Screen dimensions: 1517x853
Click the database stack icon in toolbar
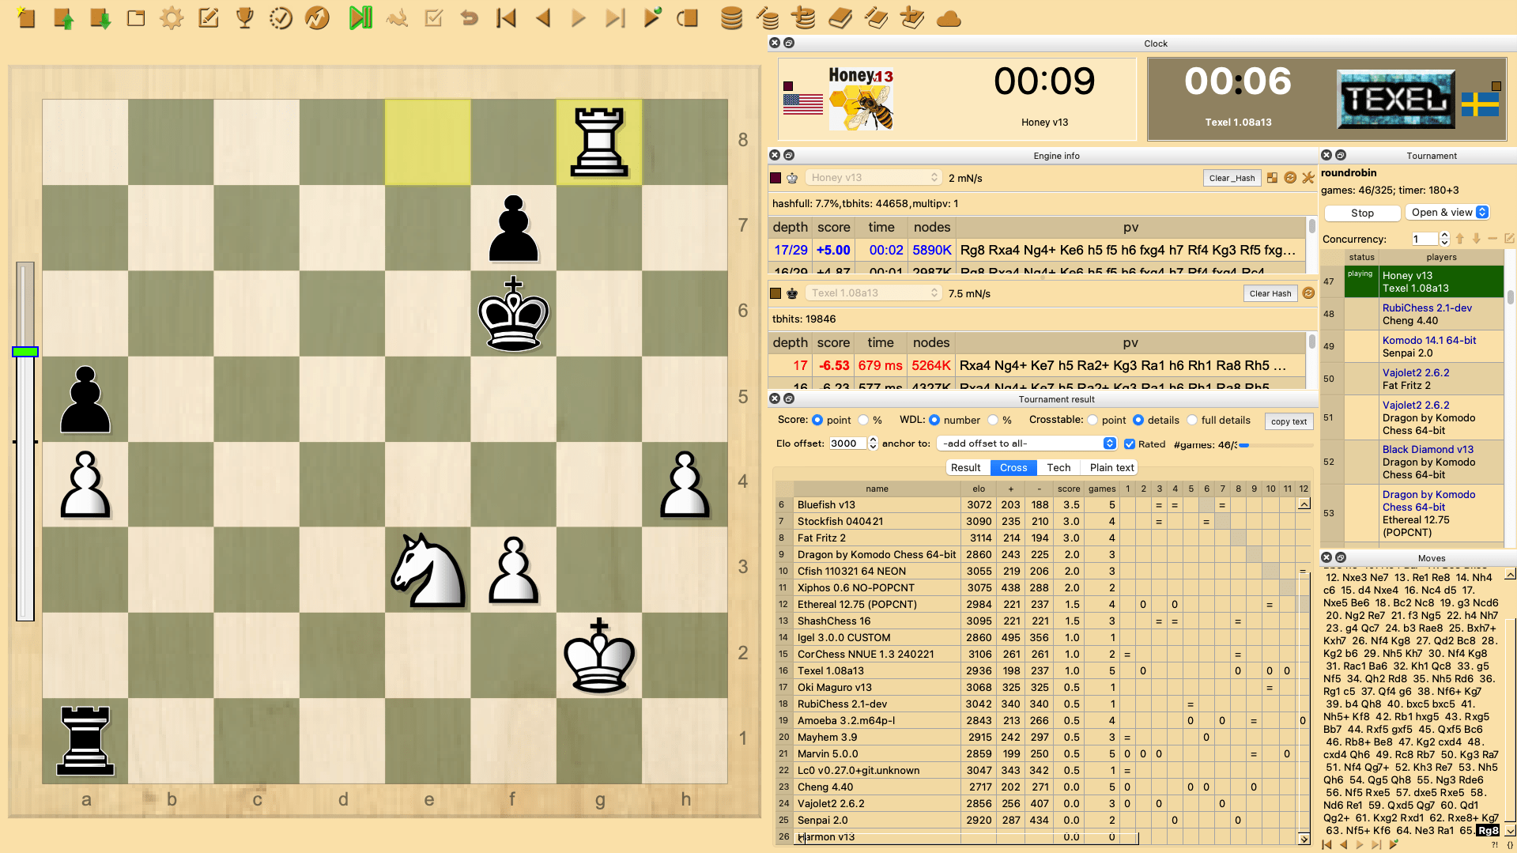[731, 17]
